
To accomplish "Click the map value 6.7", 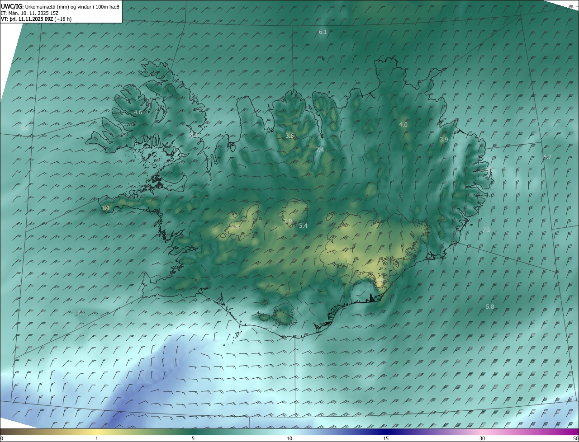I will click(547, 157).
